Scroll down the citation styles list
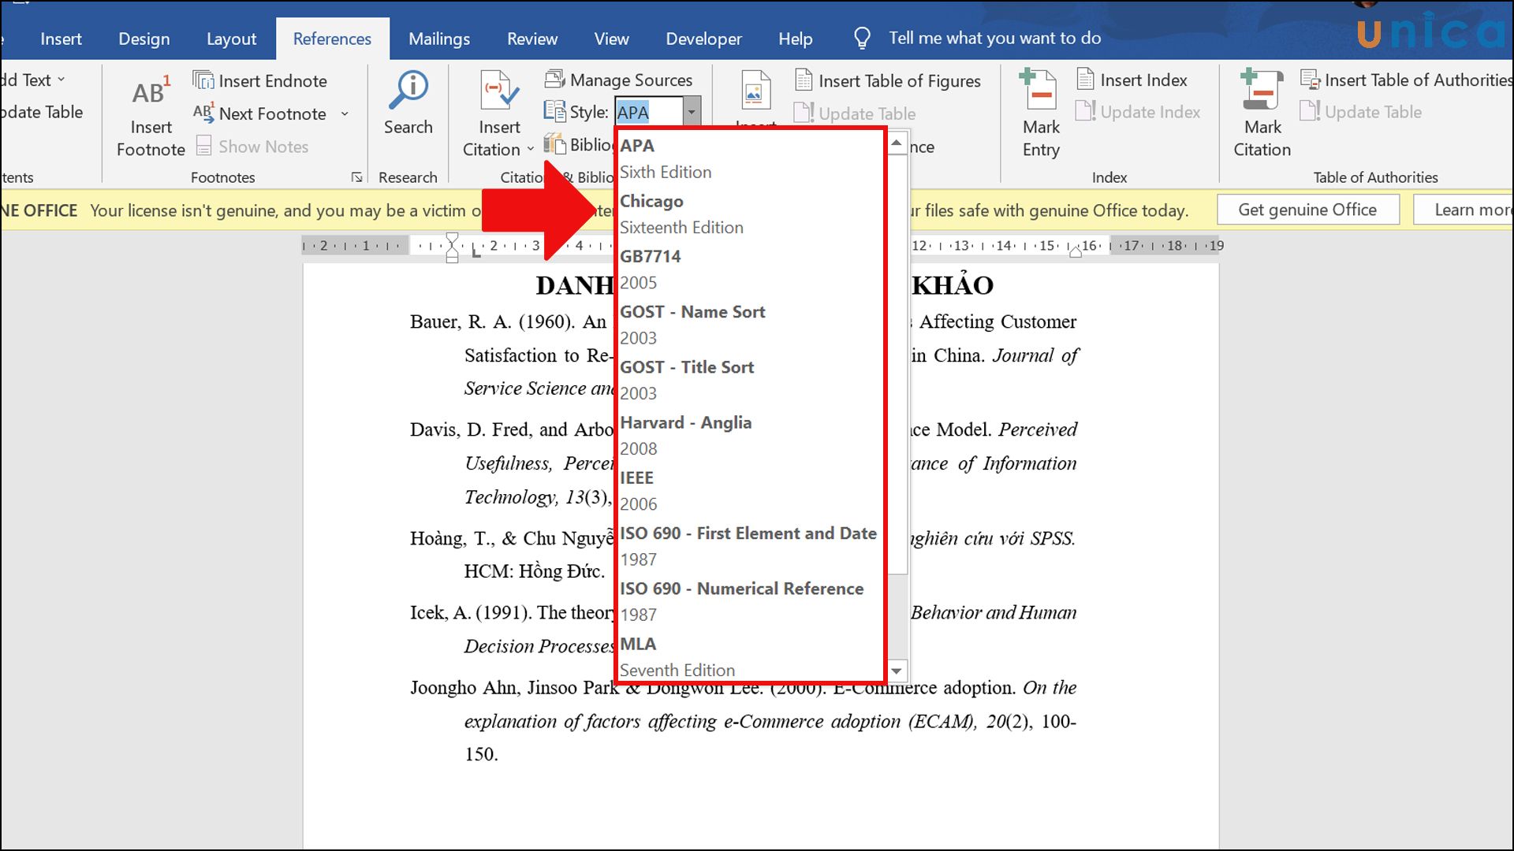Screen dimensions: 1514x851 coord(895,671)
